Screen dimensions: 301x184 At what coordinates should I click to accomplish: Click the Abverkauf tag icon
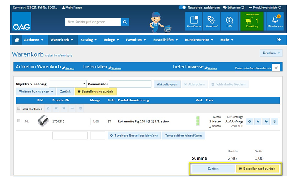(x=211, y=21)
